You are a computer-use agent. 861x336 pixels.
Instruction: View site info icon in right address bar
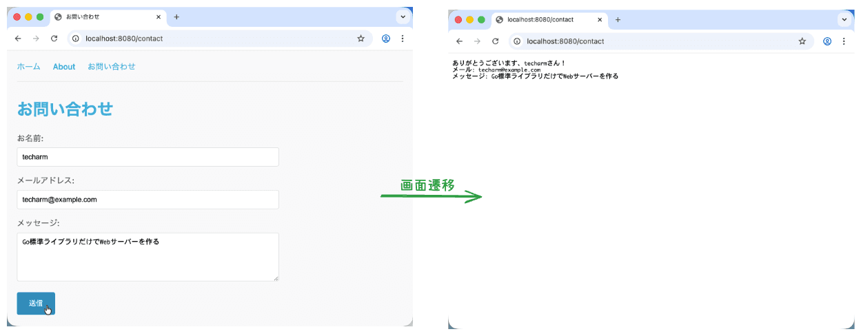[517, 41]
